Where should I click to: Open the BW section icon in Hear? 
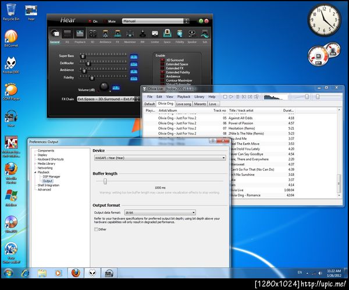click(143, 34)
